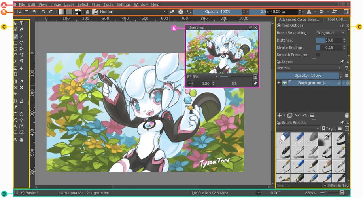Select the Fill bucket tool
Image resolution: width=363 pixels, height=198 pixels.
(15, 94)
